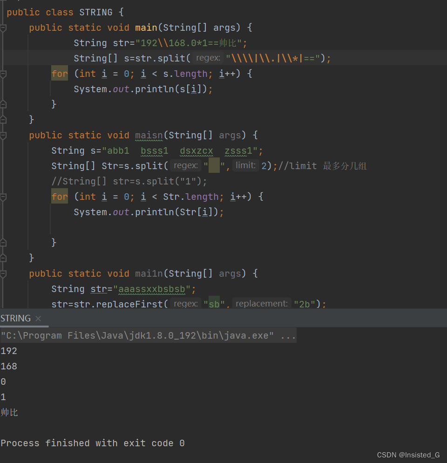Click the fold-end gutter marker beside main's closing brace
This screenshot has height=463, width=447.
[4, 119]
